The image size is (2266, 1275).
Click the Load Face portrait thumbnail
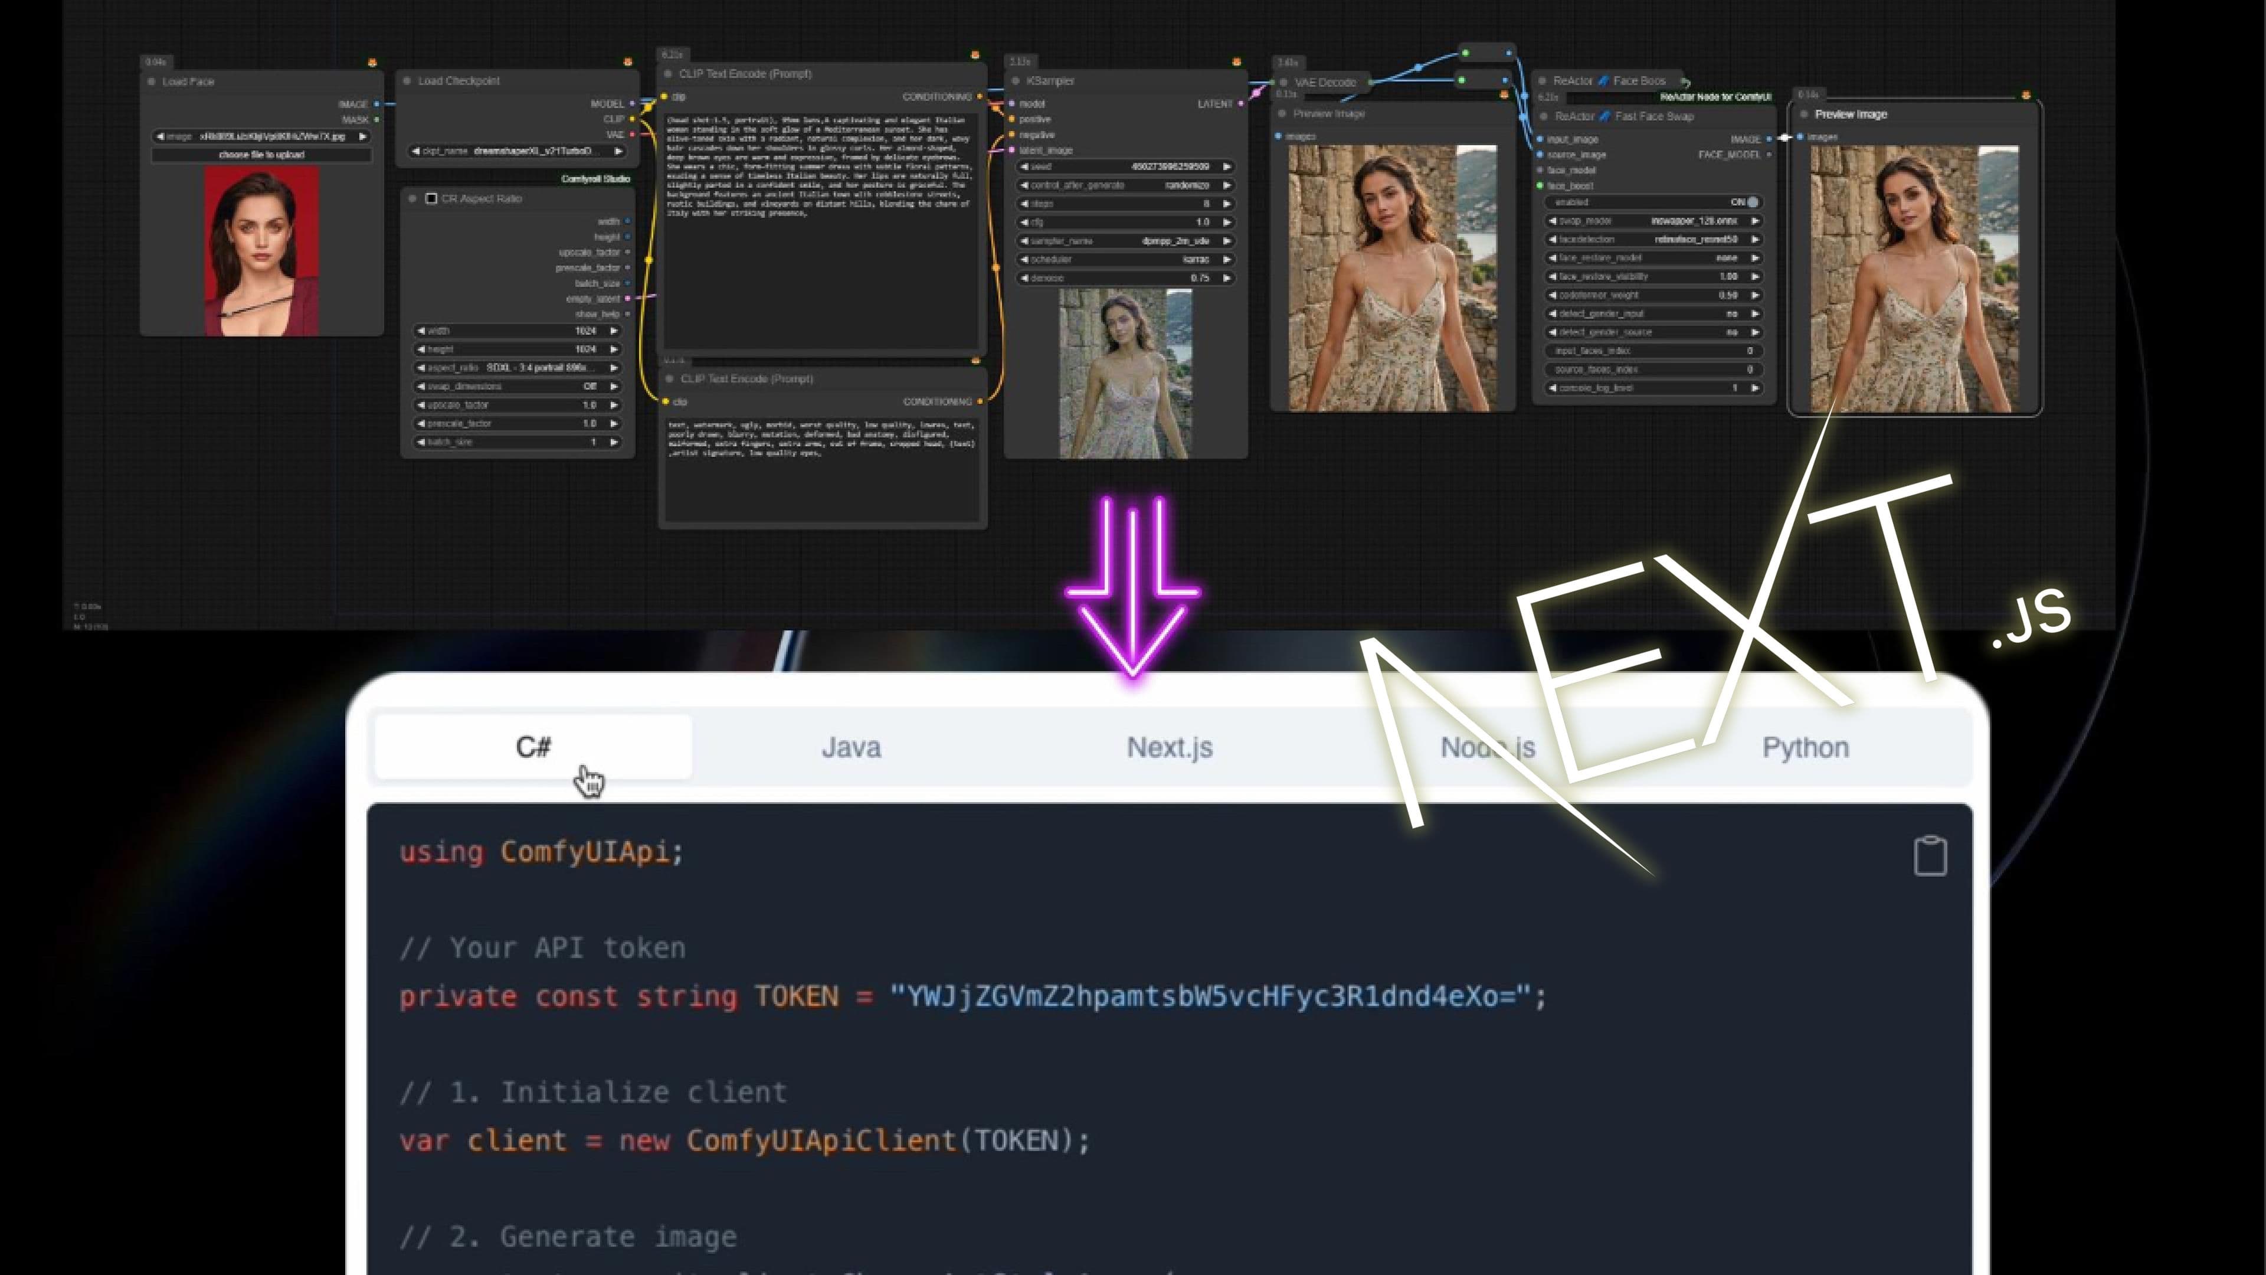261,251
